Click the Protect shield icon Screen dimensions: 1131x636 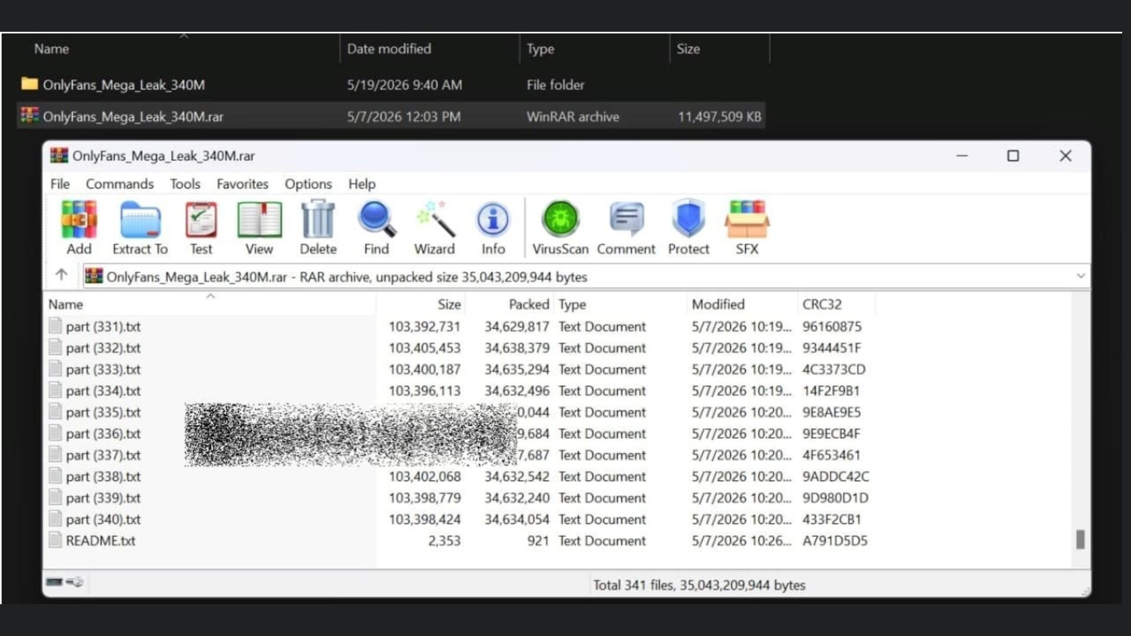click(x=688, y=219)
